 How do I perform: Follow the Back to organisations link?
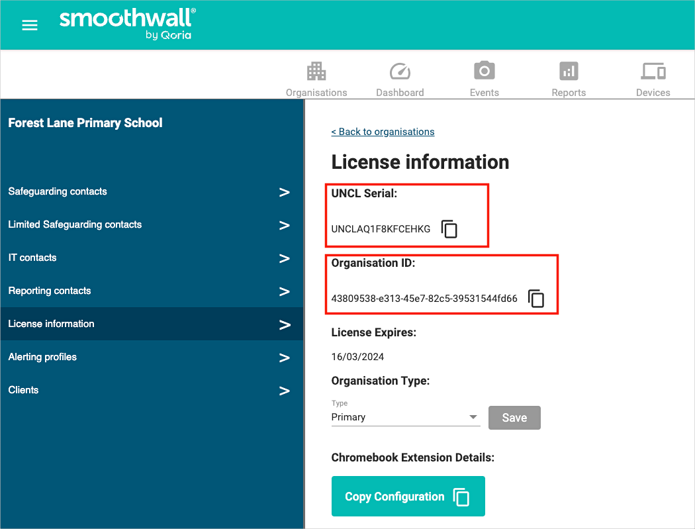pos(383,132)
